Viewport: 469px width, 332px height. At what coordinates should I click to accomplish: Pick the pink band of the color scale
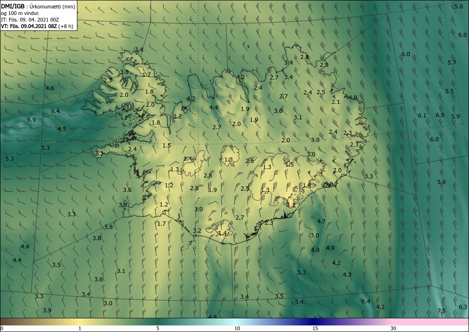pos(431,322)
